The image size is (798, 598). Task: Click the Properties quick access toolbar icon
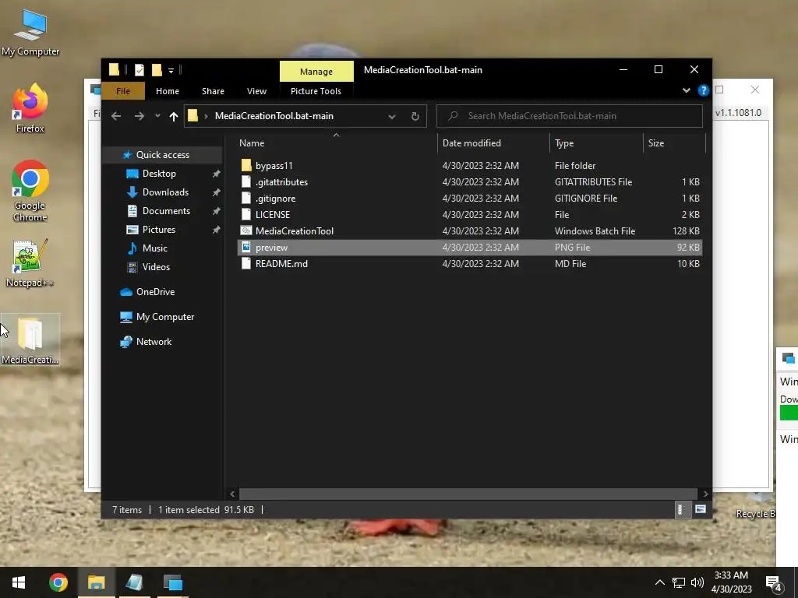pyautogui.click(x=139, y=69)
